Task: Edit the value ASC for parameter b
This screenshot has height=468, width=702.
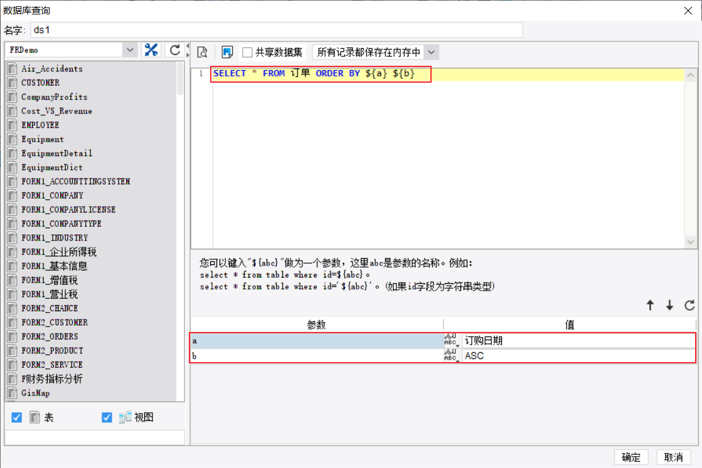Action: click(578, 356)
